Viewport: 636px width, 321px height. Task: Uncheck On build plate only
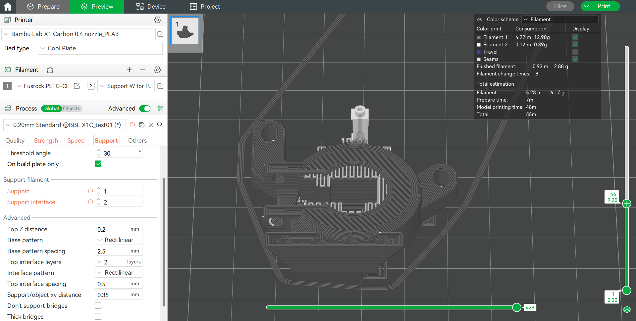coord(98,164)
